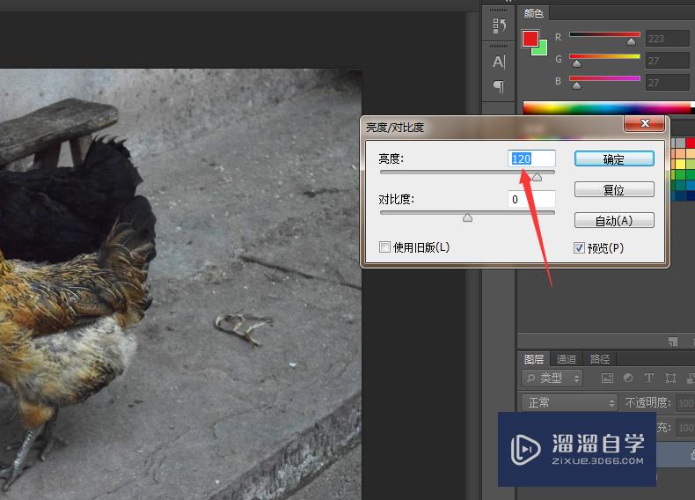Click the shape layer filter icon
Image resolution: width=695 pixels, height=500 pixels.
point(670,378)
